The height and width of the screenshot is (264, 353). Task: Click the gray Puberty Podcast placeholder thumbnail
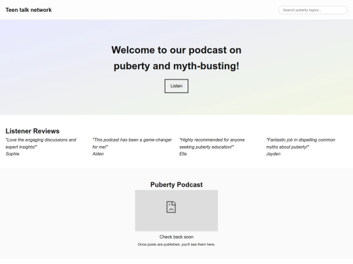[176, 211]
